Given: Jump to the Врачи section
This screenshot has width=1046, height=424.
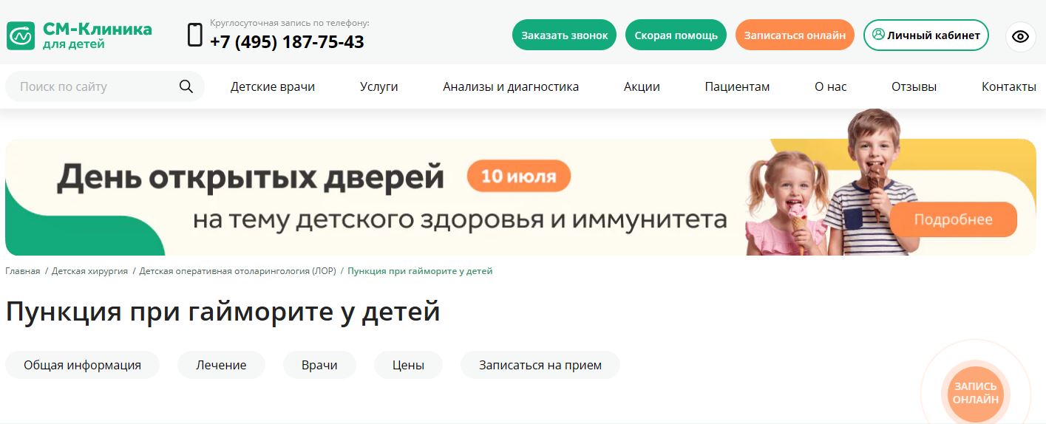Looking at the screenshot, I should (319, 365).
